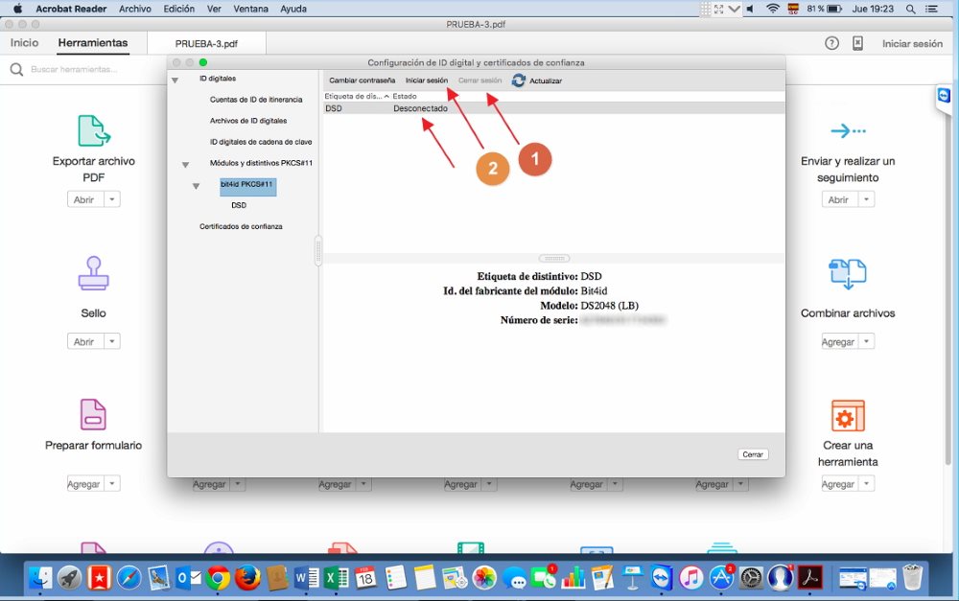Image resolution: width=959 pixels, height=601 pixels.
Task: Open App Store in the dock
Action: pos(721,577)
